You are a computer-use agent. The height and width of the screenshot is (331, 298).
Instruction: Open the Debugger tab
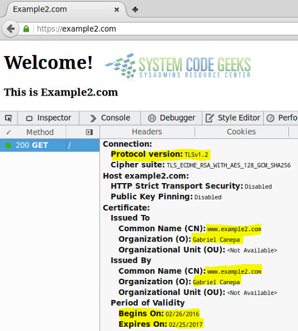(172, 118)
